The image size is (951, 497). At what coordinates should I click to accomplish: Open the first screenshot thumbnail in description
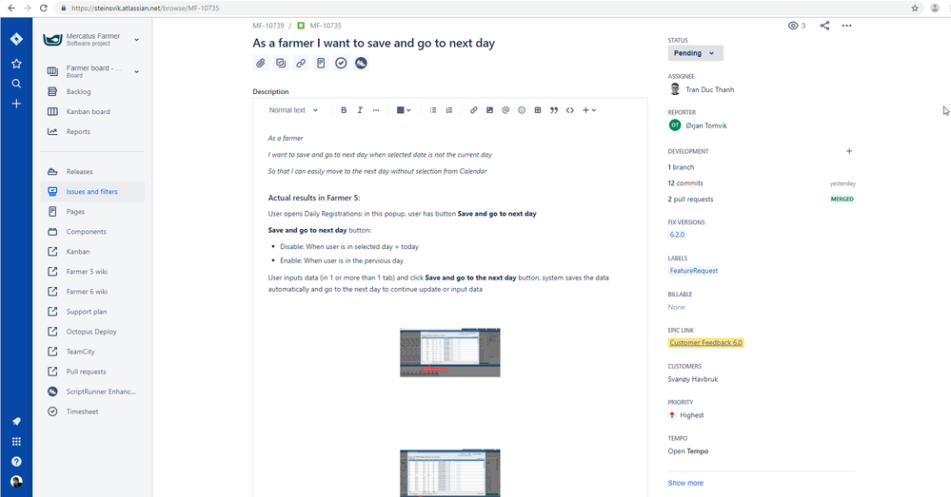pyautogui.click(x=450, y=353)
